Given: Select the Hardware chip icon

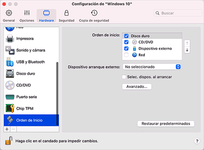Looking at the screenshot, I should click(x=47, y=13).
